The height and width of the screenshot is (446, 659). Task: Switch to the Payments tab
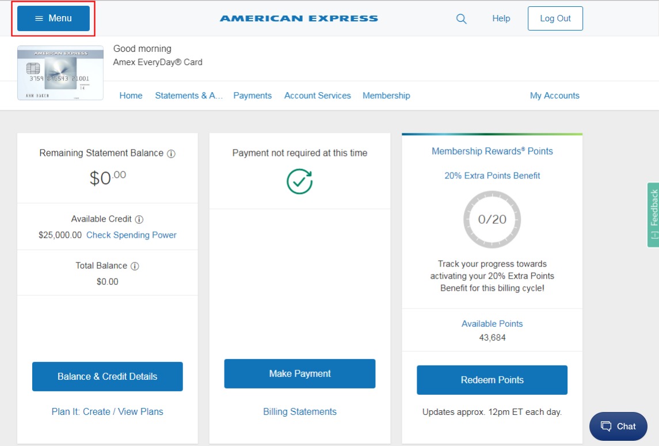(253, 96)
